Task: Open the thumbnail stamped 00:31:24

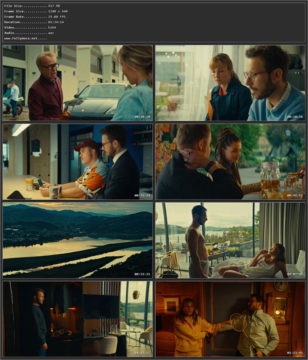Action: point(78,162)
